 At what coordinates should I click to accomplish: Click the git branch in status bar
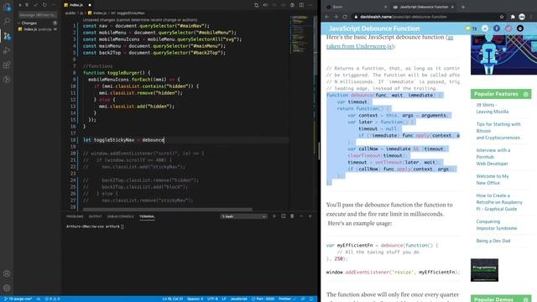(x=18, y=299)
